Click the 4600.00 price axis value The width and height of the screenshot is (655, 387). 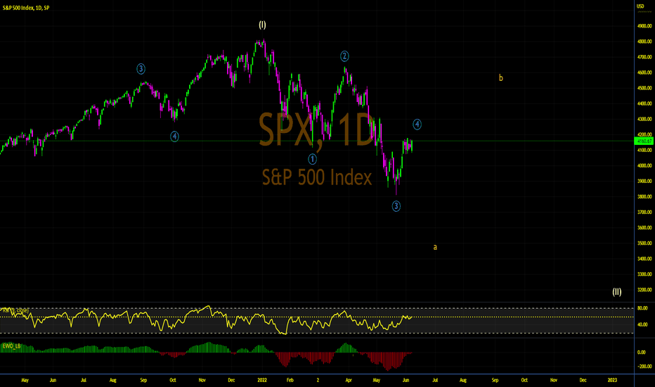tap(644, 72)
